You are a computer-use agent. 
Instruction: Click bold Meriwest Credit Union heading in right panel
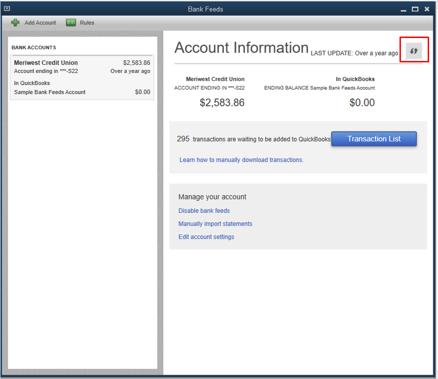coord(215,79)
